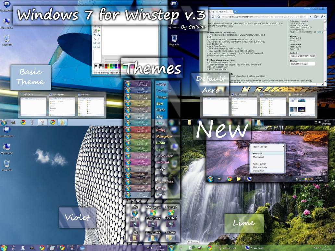Open My Computer on Basic Theme desktop

click(6, 23)
